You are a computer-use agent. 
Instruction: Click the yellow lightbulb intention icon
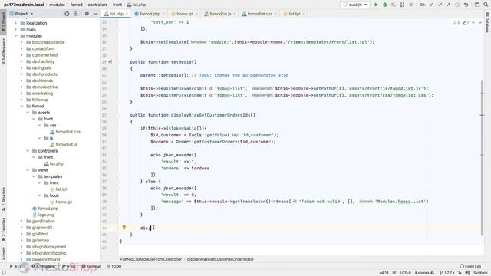tap(124, 227)
